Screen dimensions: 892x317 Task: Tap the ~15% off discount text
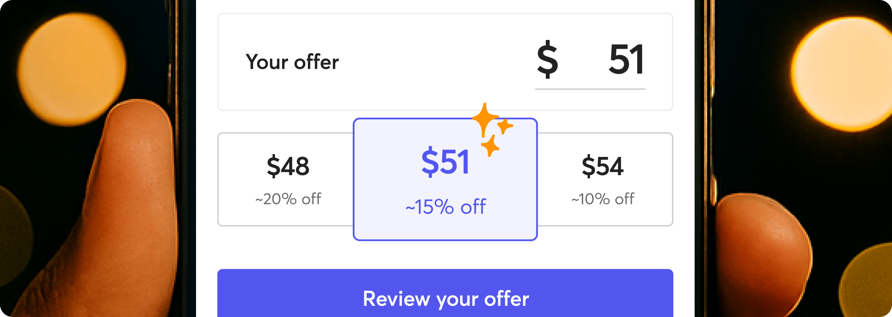[x=445, y=207]
